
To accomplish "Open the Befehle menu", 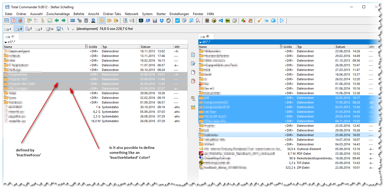I will click(79, 14).
